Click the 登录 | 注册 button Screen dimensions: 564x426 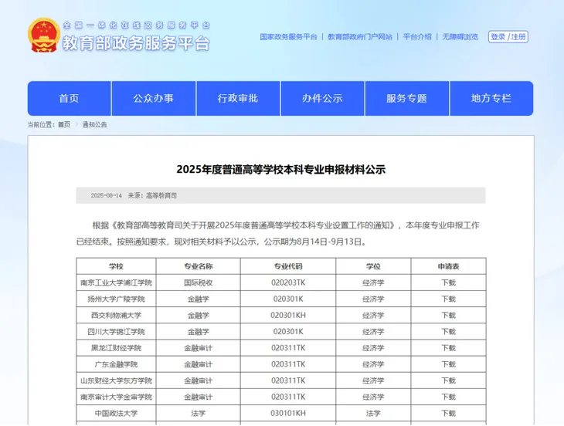508,37
